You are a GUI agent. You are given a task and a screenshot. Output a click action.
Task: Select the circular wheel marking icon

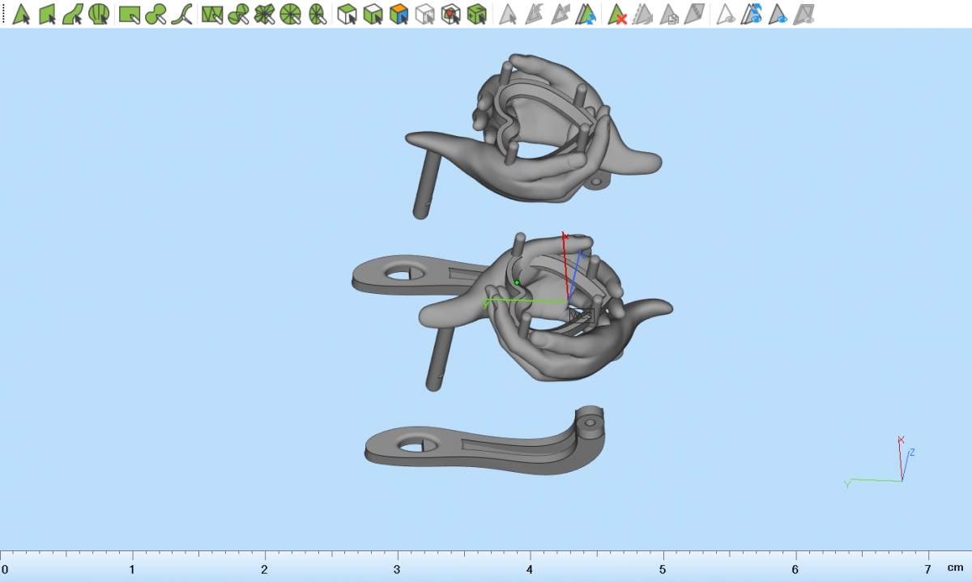point(292,14)
